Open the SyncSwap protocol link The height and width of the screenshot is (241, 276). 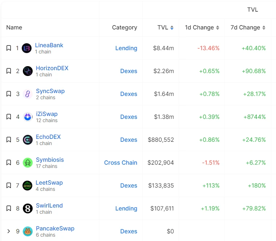(x=50, y=91)
